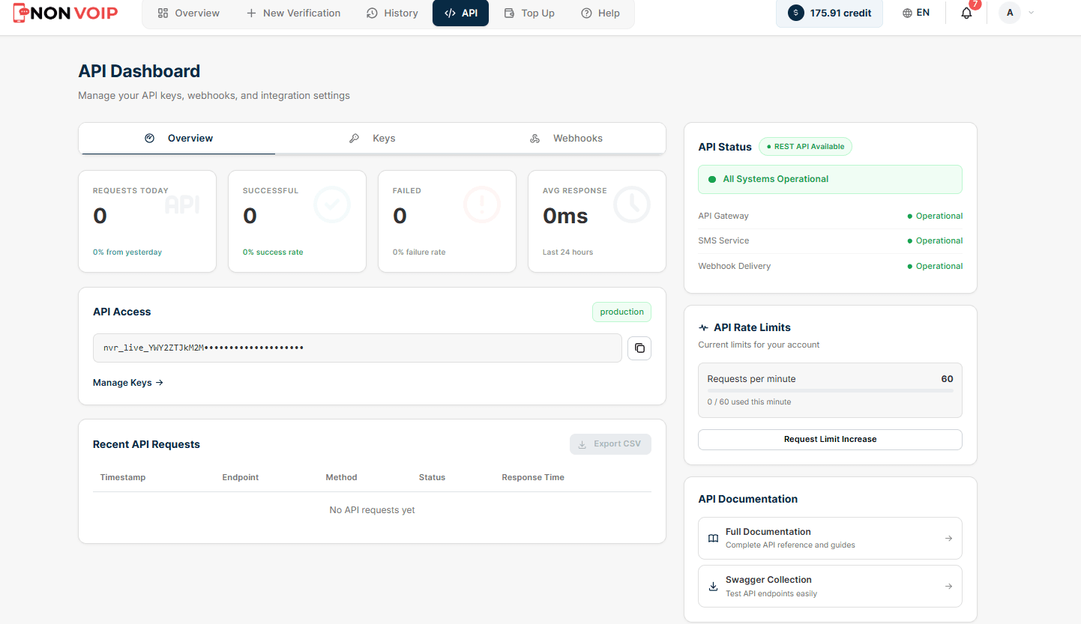1081x624 pixels.
Task: Click the account avatar A
Action: 1010,13
